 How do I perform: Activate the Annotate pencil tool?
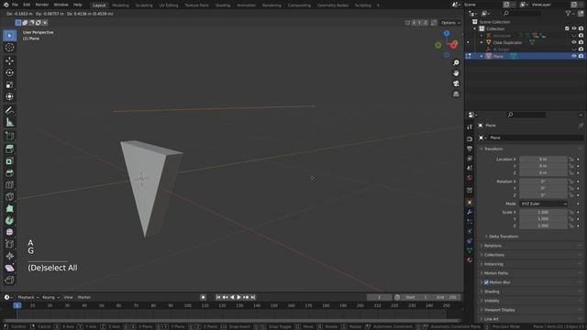pyautogui.click(x=10, y=110)
